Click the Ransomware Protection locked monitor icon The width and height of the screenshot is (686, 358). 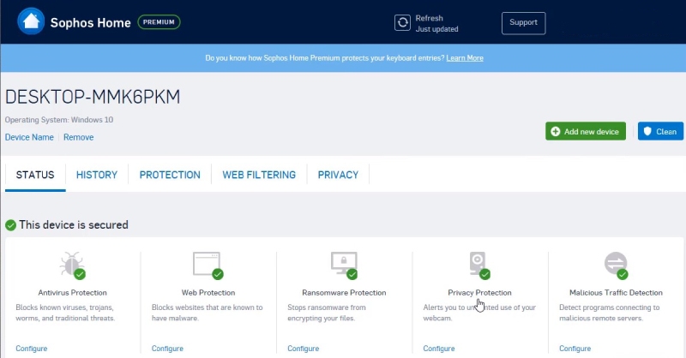(x=345, y=265)
